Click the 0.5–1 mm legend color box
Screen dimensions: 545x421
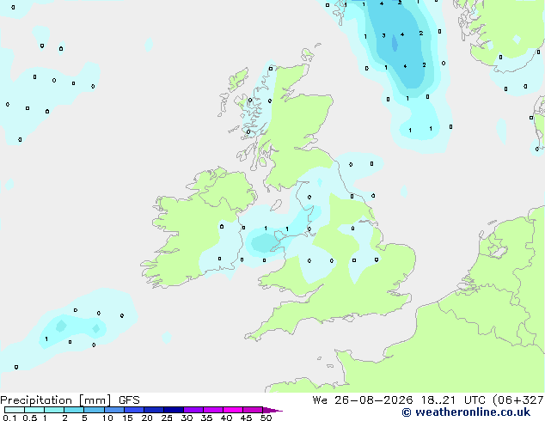pos(34,410)
